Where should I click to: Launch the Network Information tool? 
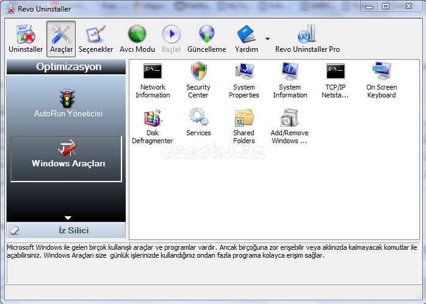pyautogui.click(x=153, y=80)
